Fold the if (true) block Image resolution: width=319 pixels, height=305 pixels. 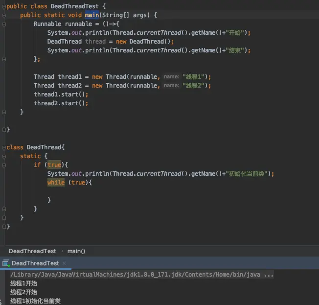(4, 165)
